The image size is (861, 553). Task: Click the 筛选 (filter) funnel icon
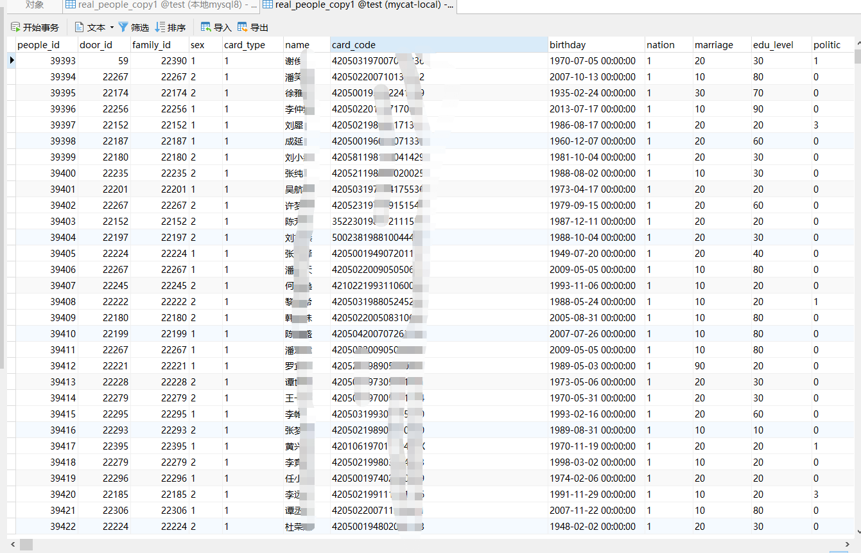(x=123, y=27)
